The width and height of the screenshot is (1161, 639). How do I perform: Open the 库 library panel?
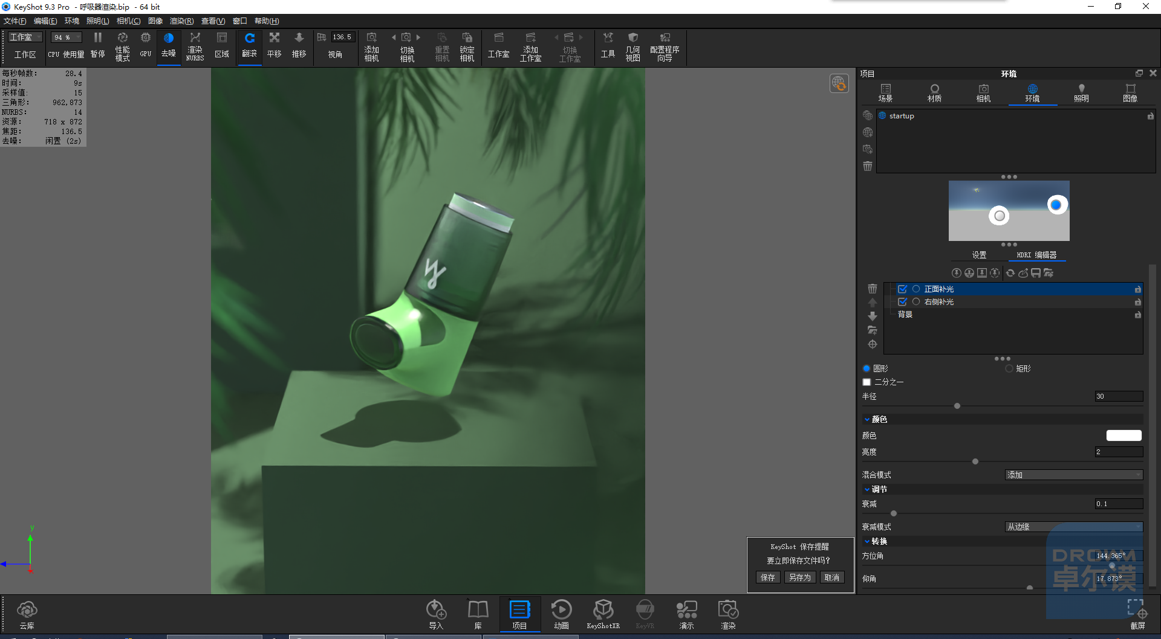tap(478, 615)
